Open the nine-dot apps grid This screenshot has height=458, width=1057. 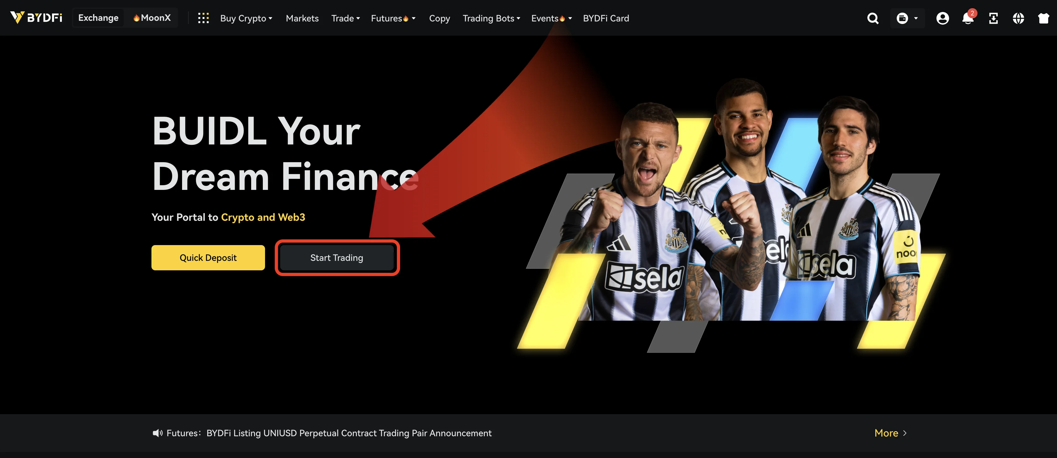(x=204, y=18)
